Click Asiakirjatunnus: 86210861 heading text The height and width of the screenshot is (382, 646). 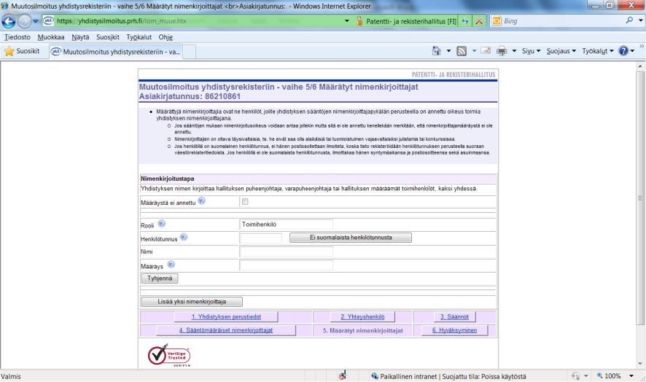[x=190, y=96]
